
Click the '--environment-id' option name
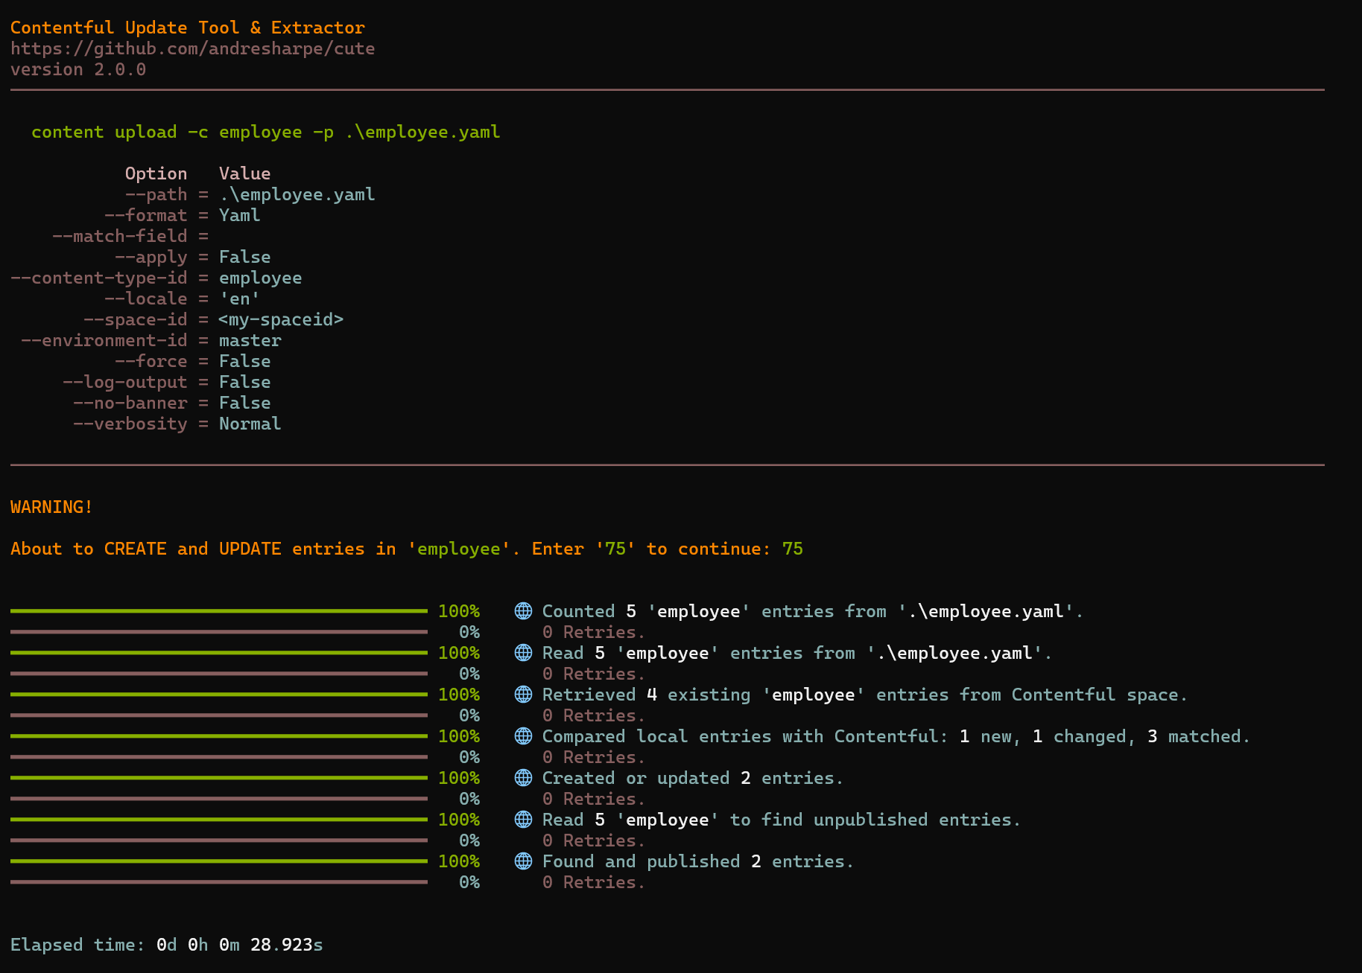coord(104,340)
